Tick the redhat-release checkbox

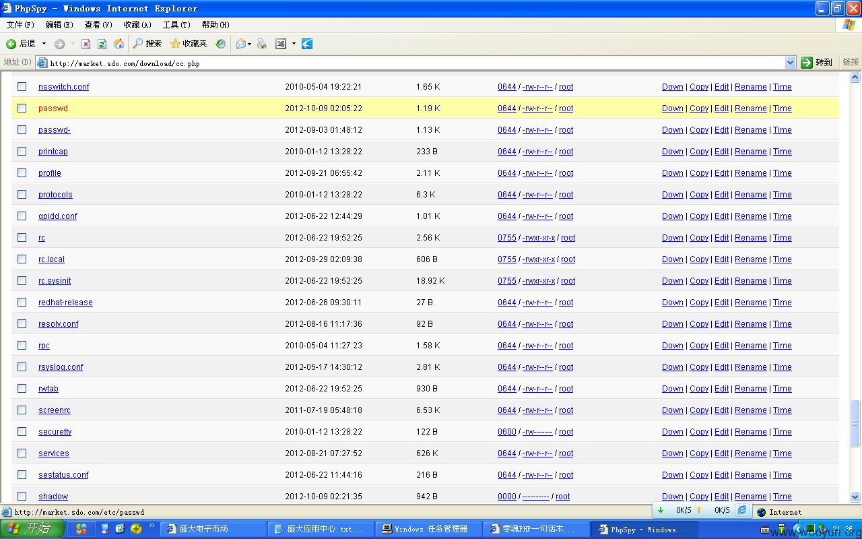tap(22, 303)
